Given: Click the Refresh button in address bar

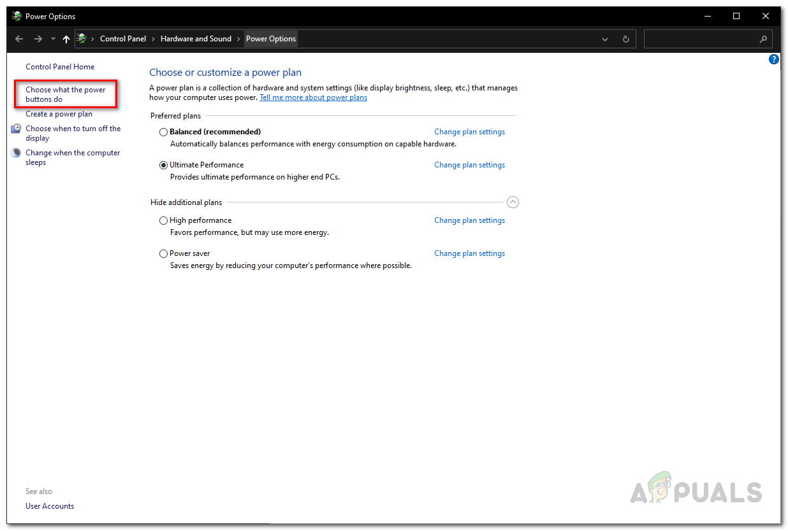Looking at the screenshot, I should click(625, 39).
